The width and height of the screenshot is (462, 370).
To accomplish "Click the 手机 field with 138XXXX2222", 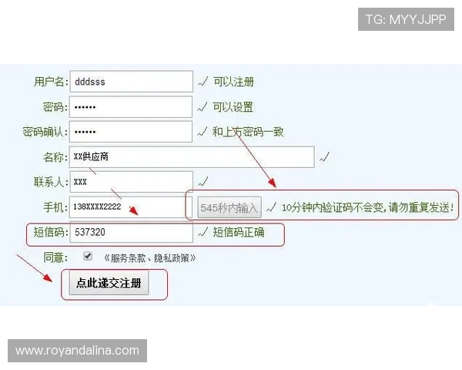I will point(131,207).
